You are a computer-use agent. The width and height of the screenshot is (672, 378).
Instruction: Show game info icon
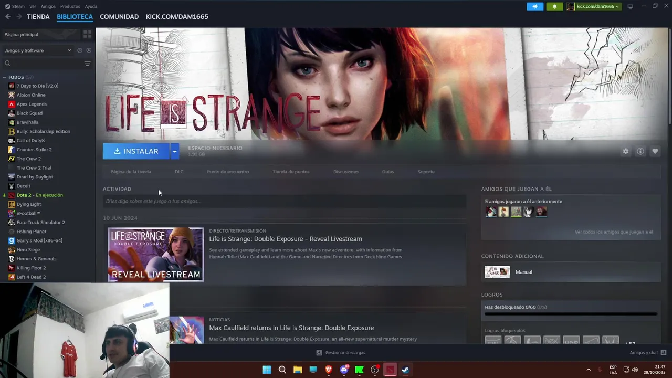[x=640, y=151]
